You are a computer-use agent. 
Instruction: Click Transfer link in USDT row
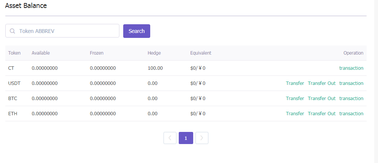295,83
